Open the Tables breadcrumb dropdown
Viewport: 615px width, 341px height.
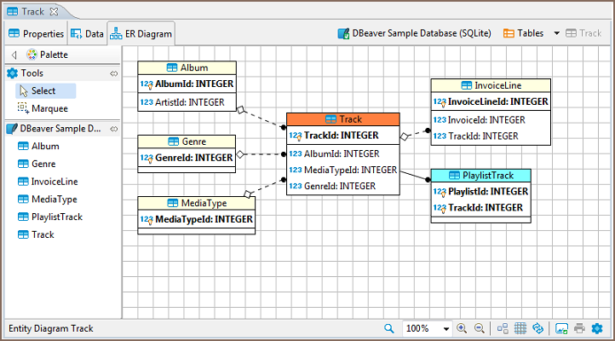[556, 33]
